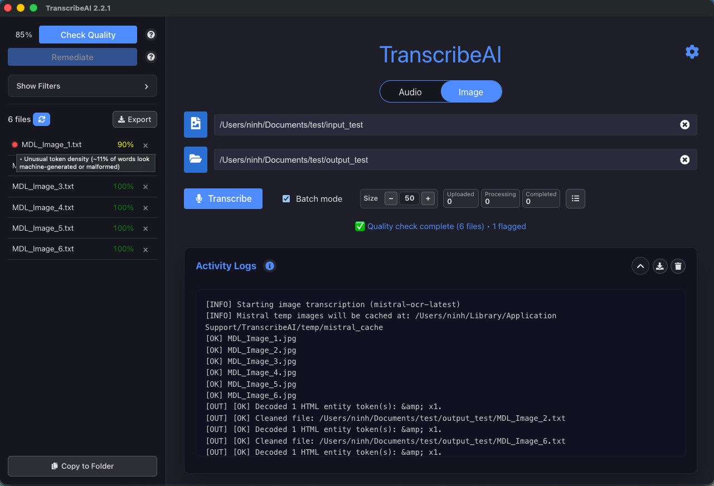Screen dimensions: 714x486
Task: Remove MDL_Image_6.txt from the list
Action: click(x=145, y=250)
